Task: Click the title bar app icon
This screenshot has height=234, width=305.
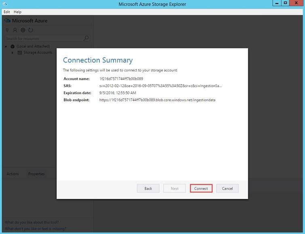Action: coord(5,4)
